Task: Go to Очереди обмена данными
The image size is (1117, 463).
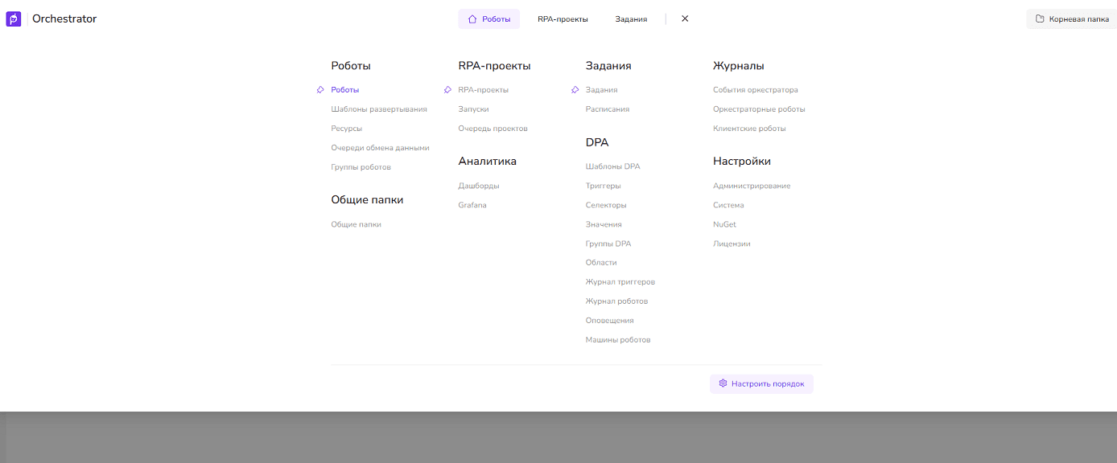Action: pos(380,148)
